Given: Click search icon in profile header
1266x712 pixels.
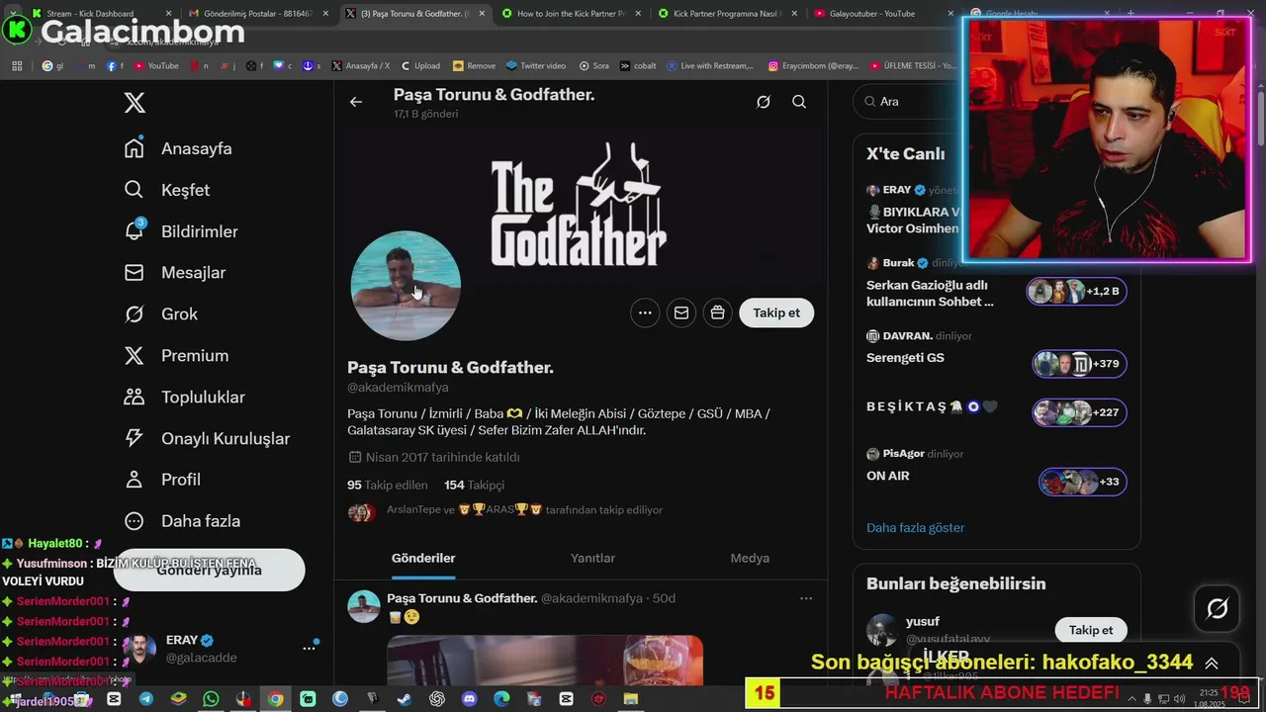Looking at the screenshot, I should pyautogui.click(x=799, y=101).
